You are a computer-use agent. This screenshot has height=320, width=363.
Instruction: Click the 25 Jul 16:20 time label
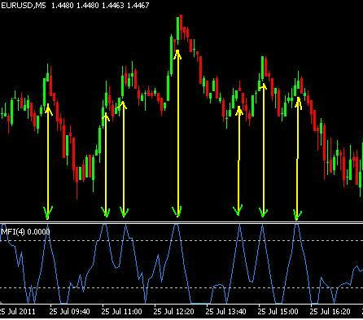point(330,311)
